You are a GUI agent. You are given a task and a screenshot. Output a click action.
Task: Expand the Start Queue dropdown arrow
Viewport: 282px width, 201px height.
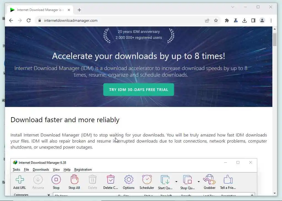pos(176,181)
